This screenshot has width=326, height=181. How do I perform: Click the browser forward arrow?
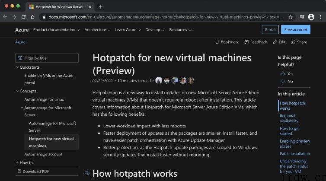(14, 17)
